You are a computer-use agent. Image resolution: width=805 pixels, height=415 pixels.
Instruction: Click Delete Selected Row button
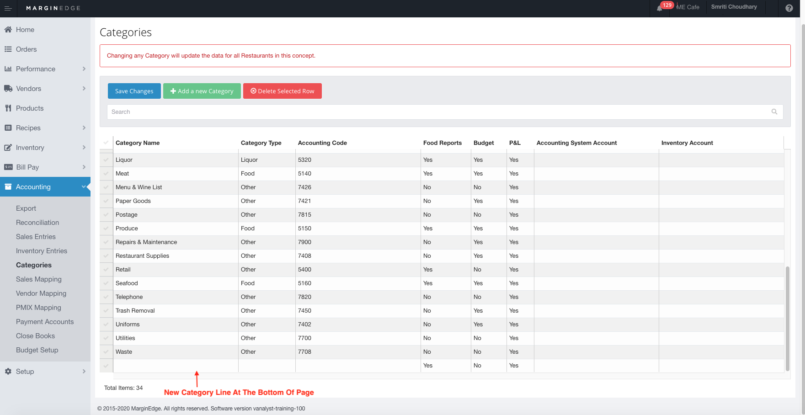point(283,91)
